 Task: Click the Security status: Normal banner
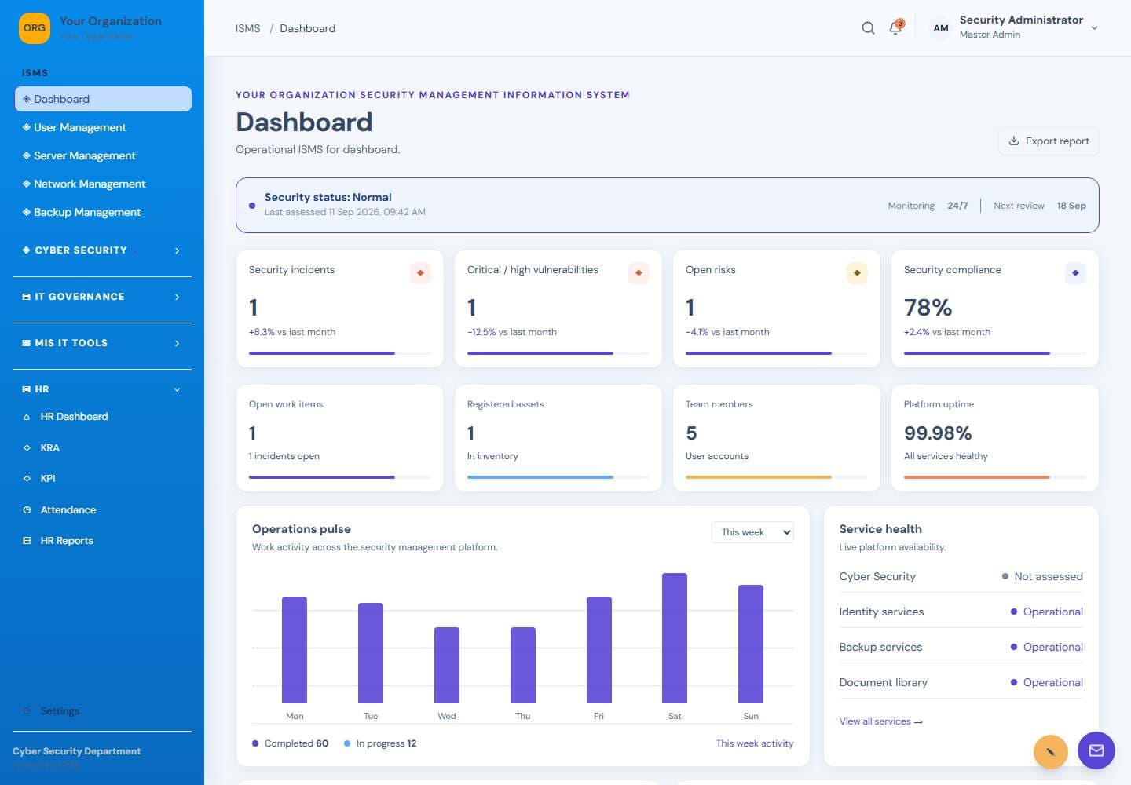click(x=667, y=205)
